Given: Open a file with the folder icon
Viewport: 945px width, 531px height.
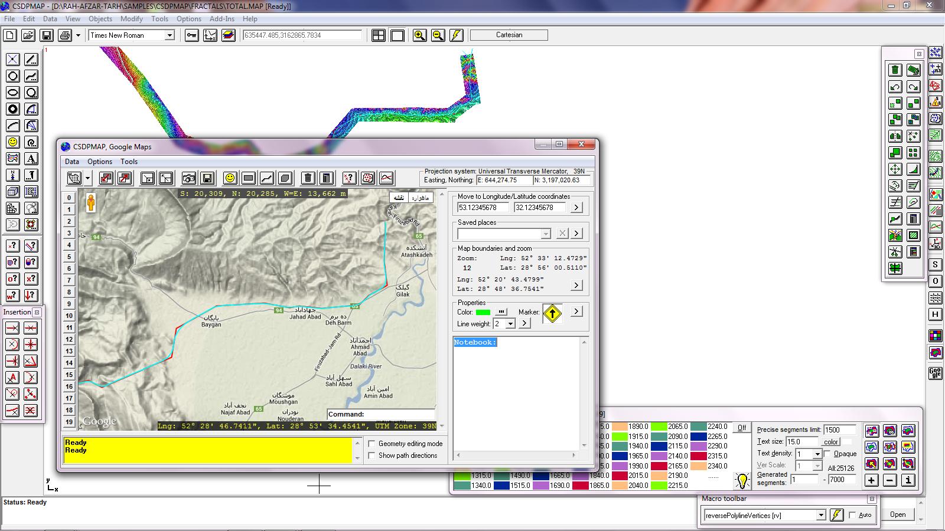Looking at the screenshot, I should coord(28,35).
